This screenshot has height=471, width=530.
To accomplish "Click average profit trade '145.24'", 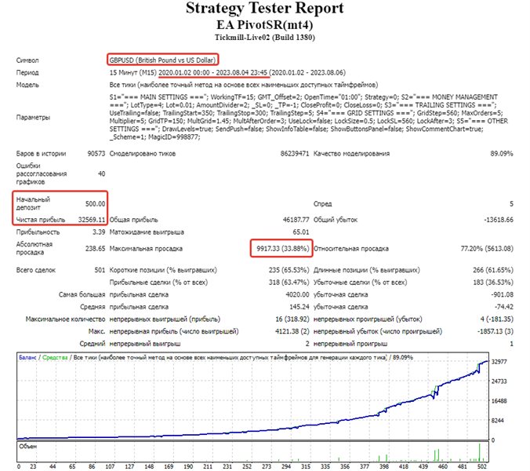I will (x=299, y=307).
